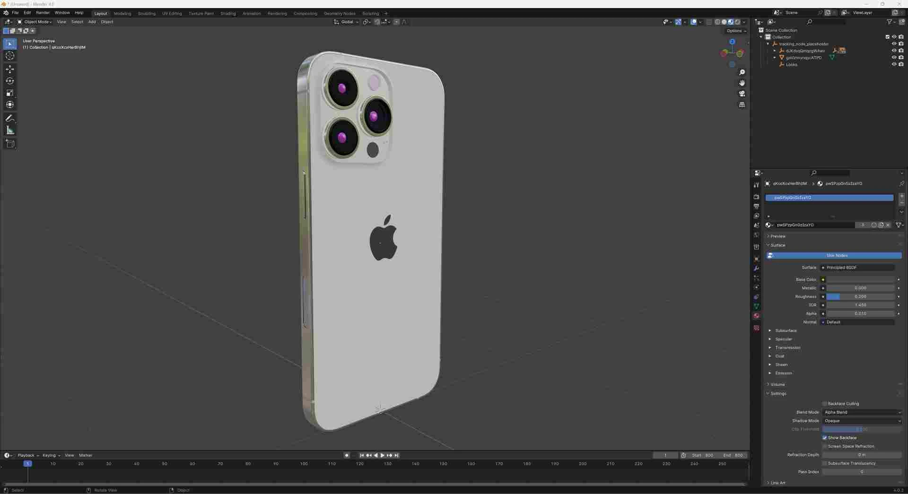Open the Render menu
Viewport: 908px width, 494px height.
43,13
